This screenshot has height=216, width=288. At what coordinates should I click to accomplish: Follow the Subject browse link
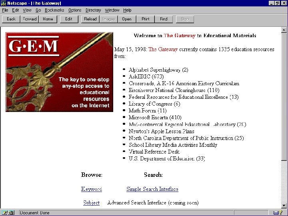(91, 202)
